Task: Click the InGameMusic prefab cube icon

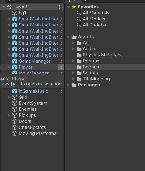Action: 14,91
